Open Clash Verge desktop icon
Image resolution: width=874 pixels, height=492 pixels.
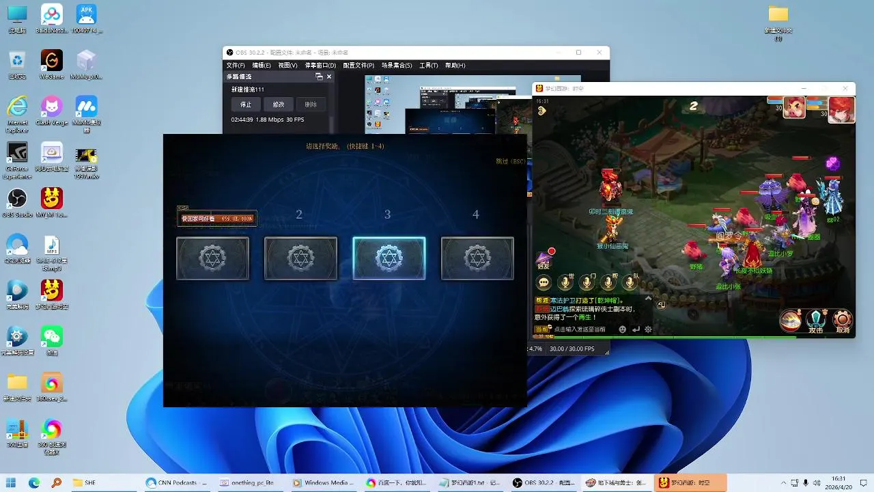pyautogui.click(x=51, y=109)
